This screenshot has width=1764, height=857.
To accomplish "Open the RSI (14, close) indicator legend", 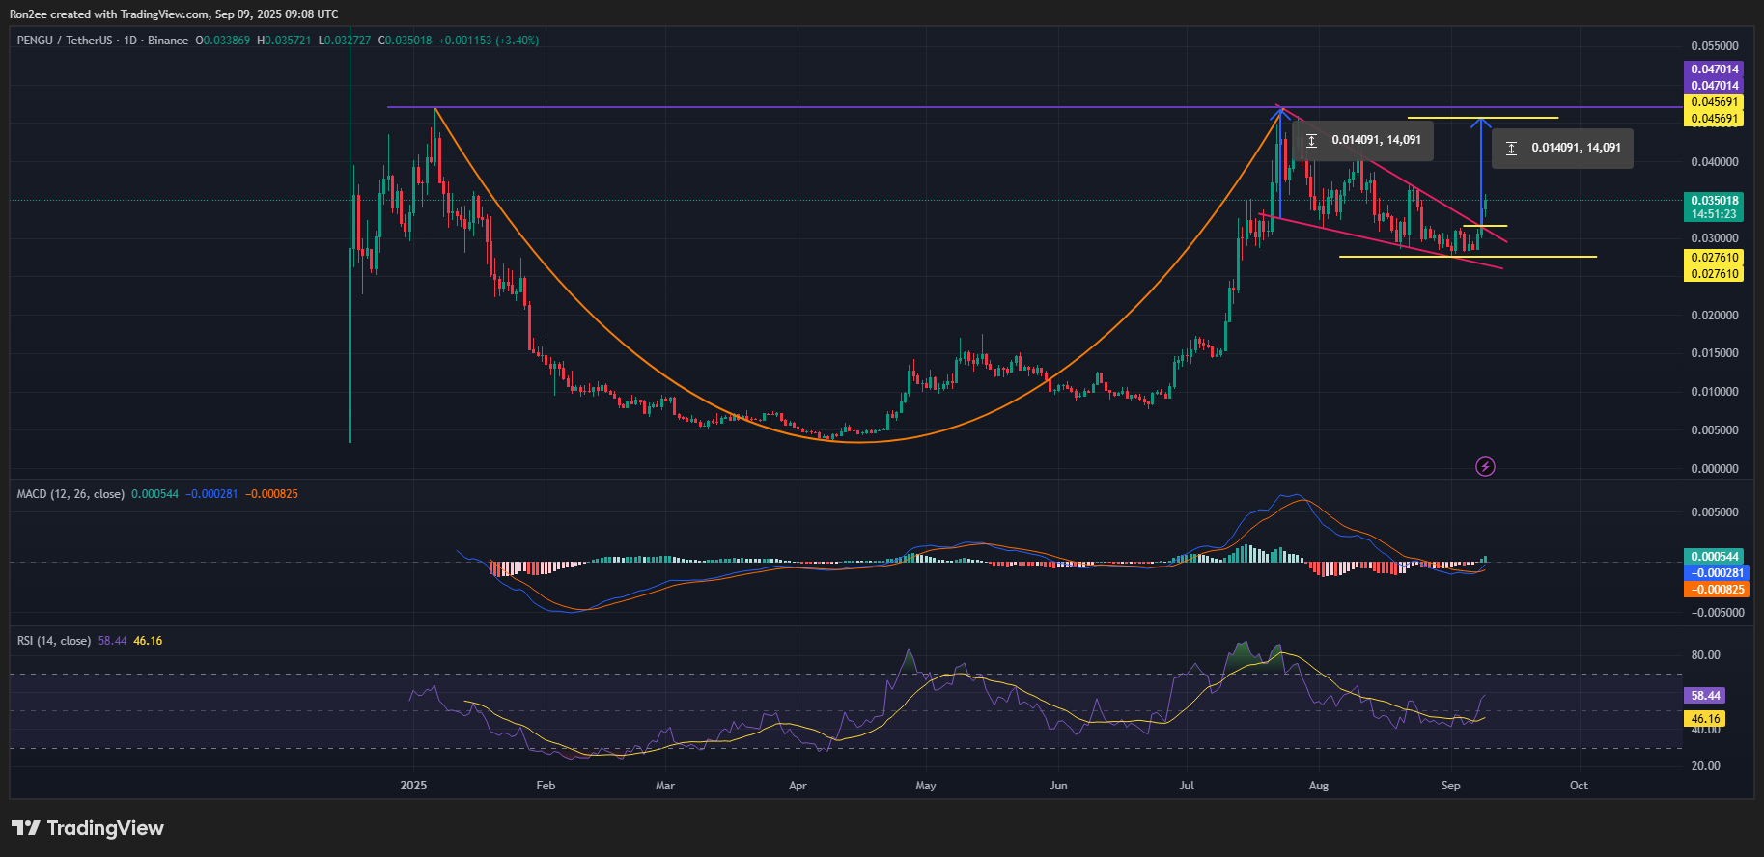I will click(x=54, y=641).
